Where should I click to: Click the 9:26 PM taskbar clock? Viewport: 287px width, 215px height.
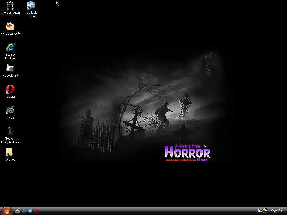pos(277,211)
